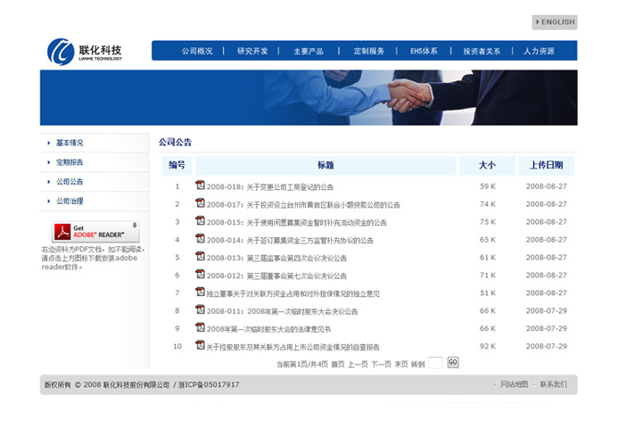Screen dimensions: 642x428
Task: Open PDF icon of 独立董事 independent opinion
Action: click(201, 292)
